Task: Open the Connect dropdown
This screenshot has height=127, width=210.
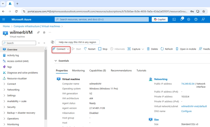Action: click(x=61, y=49)
